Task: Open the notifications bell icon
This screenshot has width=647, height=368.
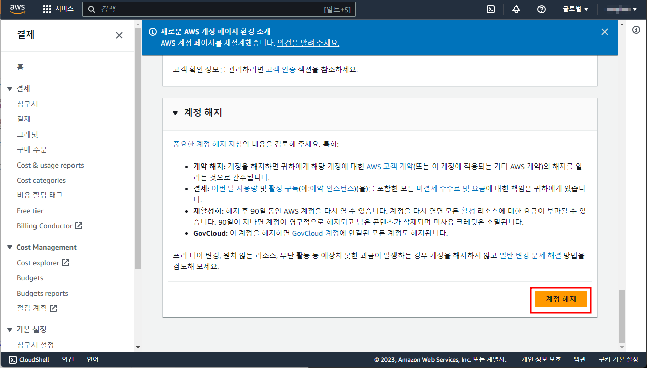Action: [x=516, y=9]
